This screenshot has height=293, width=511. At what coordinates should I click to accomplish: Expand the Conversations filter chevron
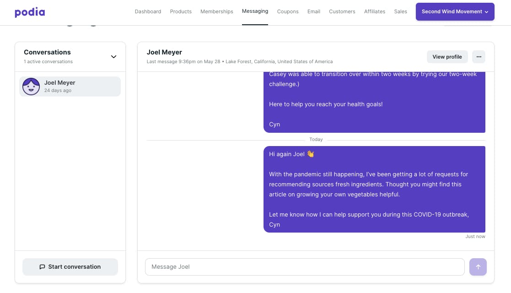click(113, 57)
